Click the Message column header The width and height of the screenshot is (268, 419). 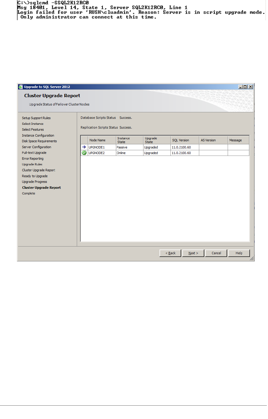click(x=238, y=140)
